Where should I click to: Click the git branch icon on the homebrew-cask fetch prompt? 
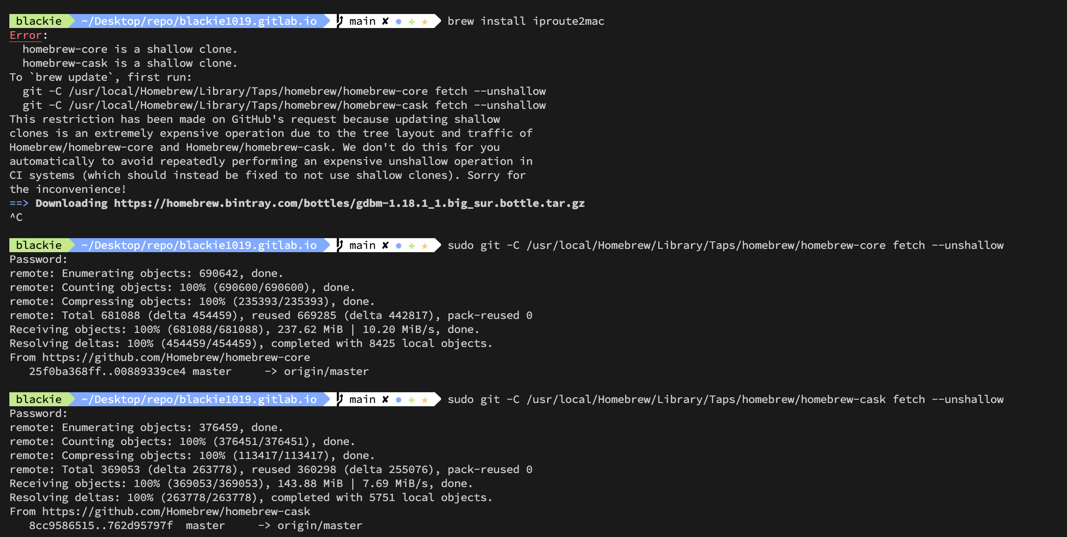(340, 399)
